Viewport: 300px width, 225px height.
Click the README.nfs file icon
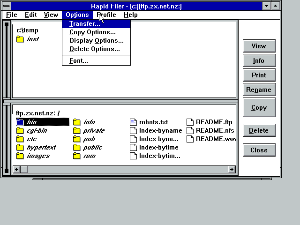190,131
